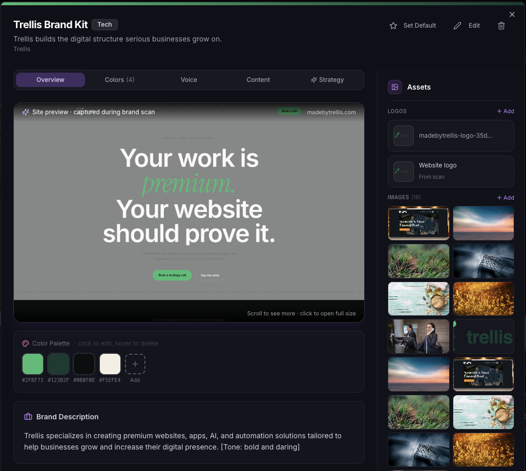The image size is (526, 471).
Task: Click the Assets image panel icon
Action: point(395,87)
